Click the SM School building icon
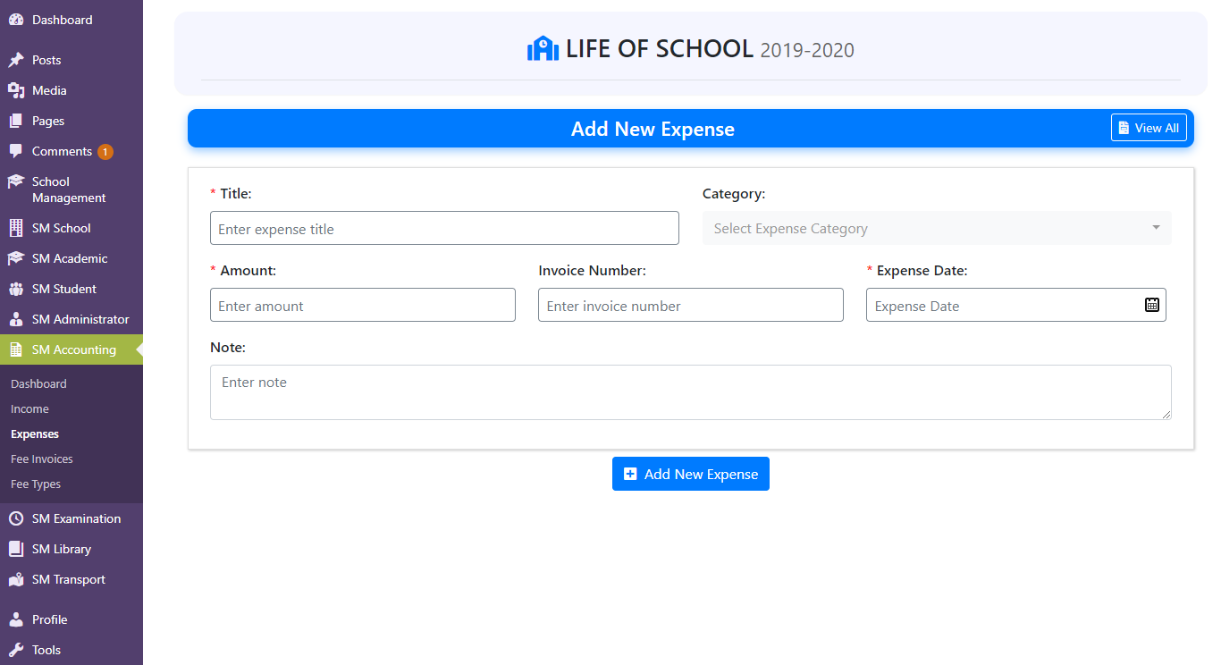 coord(16,228)
